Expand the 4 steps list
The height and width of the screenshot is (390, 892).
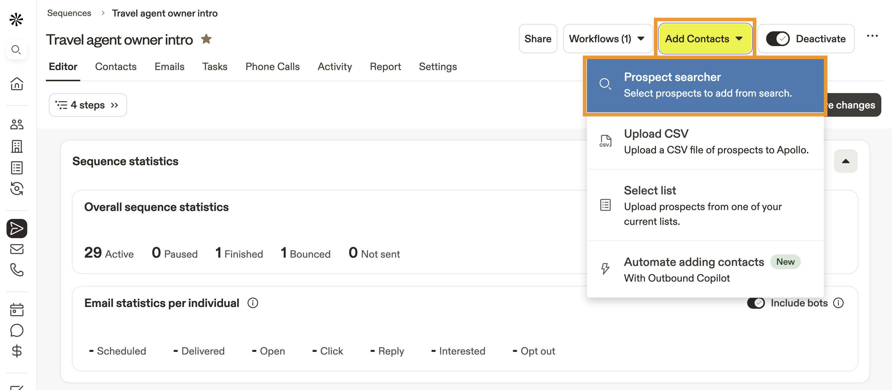pos(88,105)
